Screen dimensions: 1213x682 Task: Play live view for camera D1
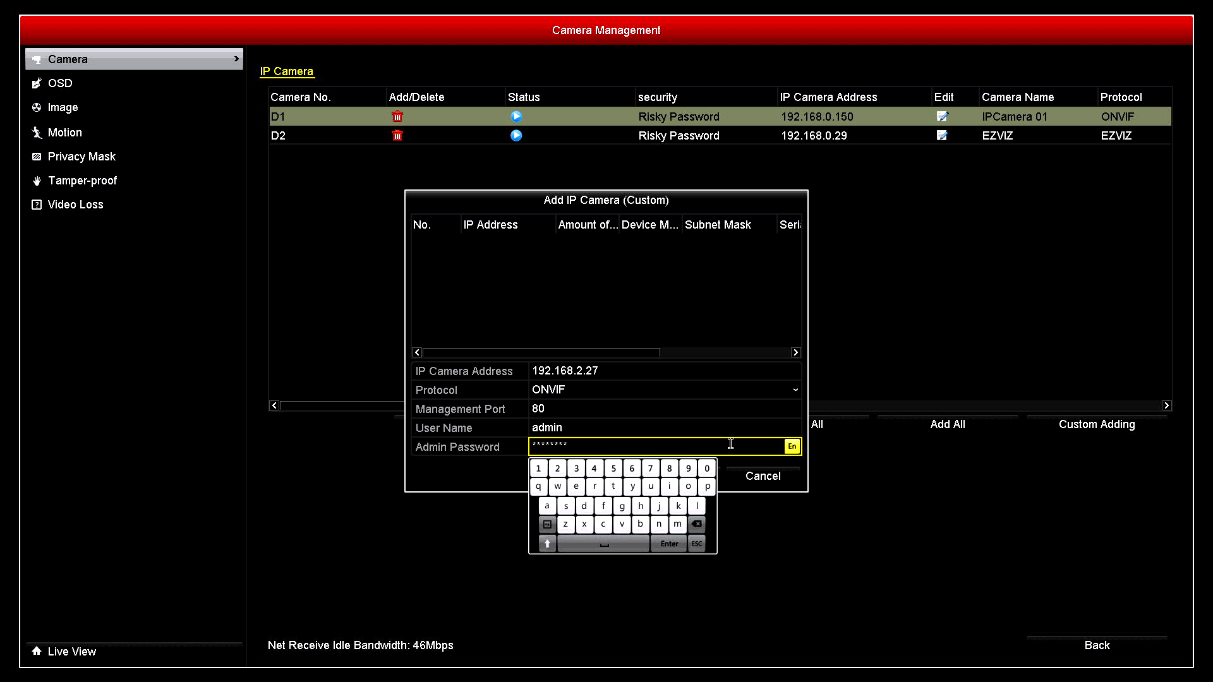point(516,116)
